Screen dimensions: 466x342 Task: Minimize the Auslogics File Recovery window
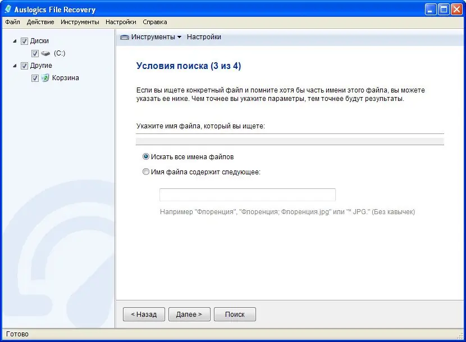point(430,10)
